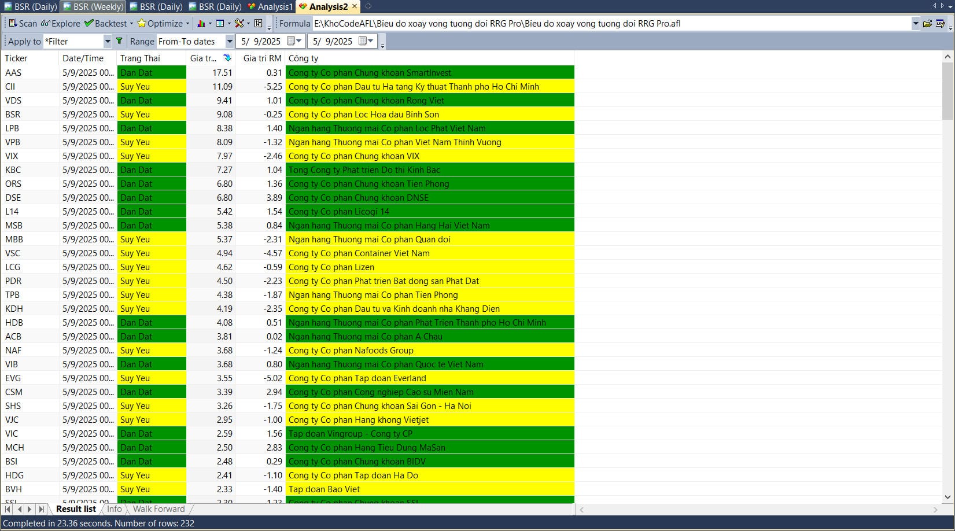Click the go-to-first-tab arrow icon
955x531 pixels.
tap(8, 509)
